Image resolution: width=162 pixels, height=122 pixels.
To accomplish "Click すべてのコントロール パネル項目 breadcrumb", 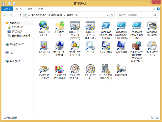I will coord(47,15).
